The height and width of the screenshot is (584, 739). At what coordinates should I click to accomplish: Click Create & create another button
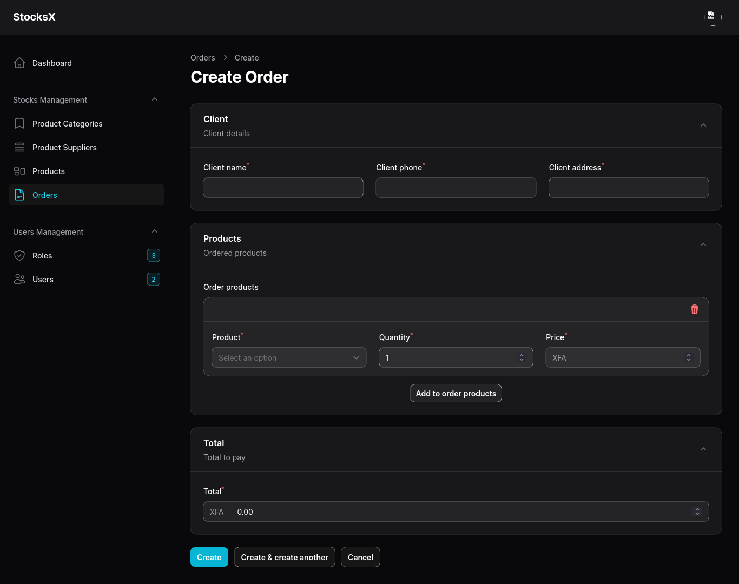(285, 558)
